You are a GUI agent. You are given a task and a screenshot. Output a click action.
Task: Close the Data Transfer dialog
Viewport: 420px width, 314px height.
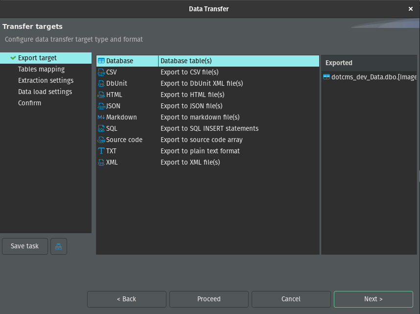410,9
